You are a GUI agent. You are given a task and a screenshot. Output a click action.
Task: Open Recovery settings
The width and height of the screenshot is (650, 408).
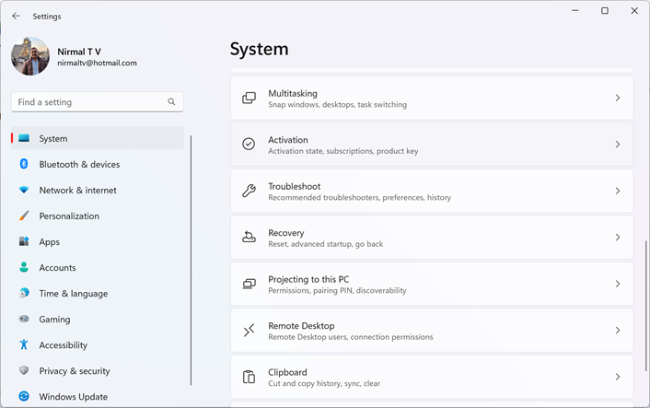point(432,238)
